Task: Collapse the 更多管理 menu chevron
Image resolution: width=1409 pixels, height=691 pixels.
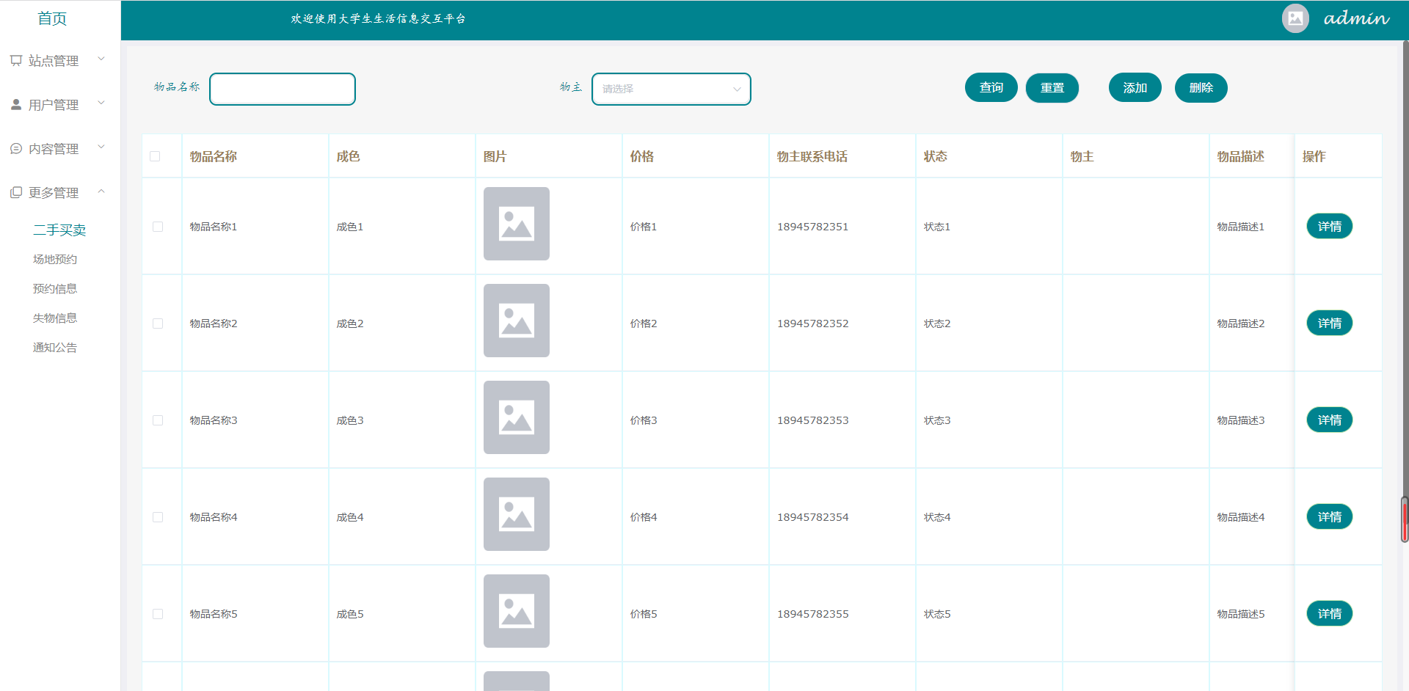Action: 101,191
